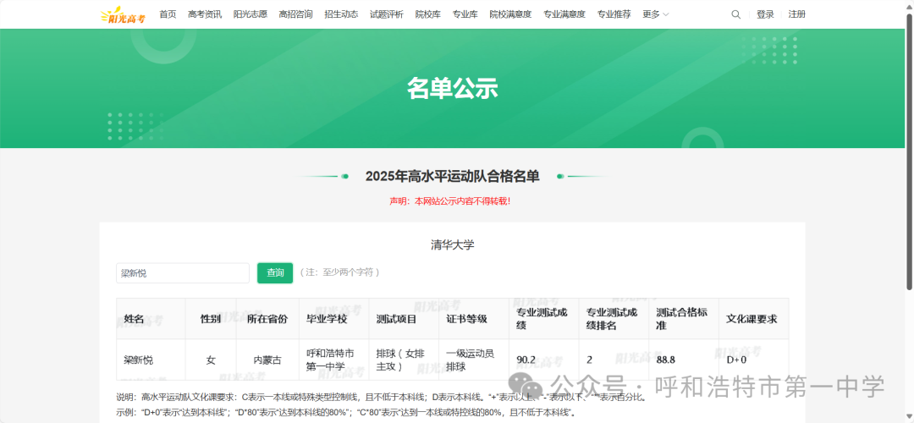Image resolution: width=914 pixels, height=423 pixels.
Task: Open 专业推荐 in the navigation
Action: click(x=614, y=14)
